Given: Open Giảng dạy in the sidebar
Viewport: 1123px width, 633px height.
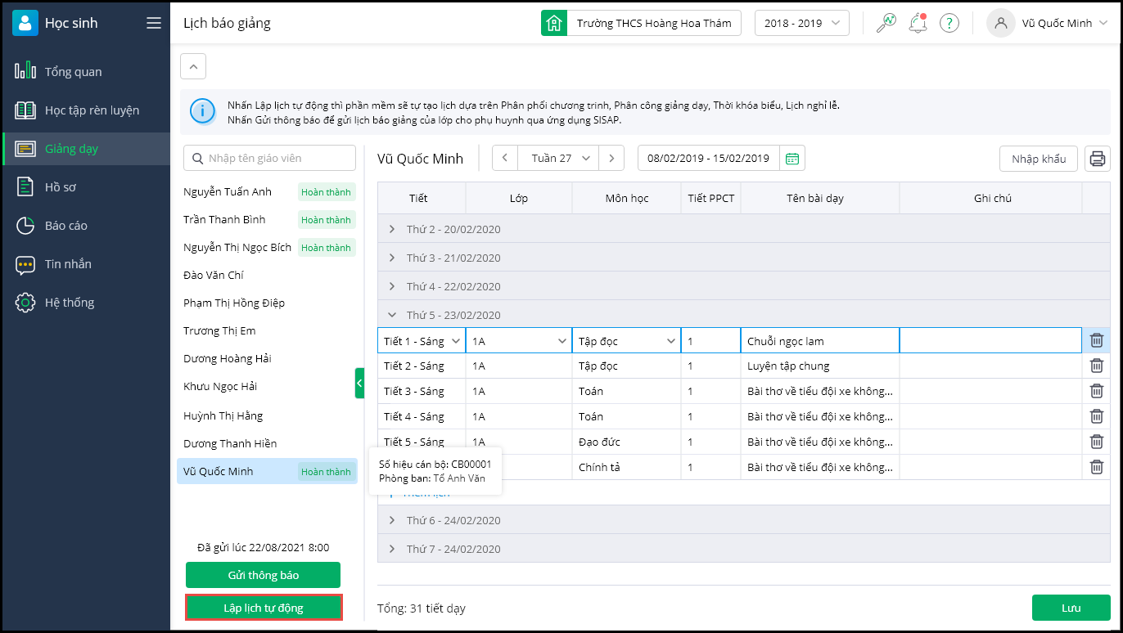Looking at the screenshot, I should pyautogui.click(x=71, y=149).
